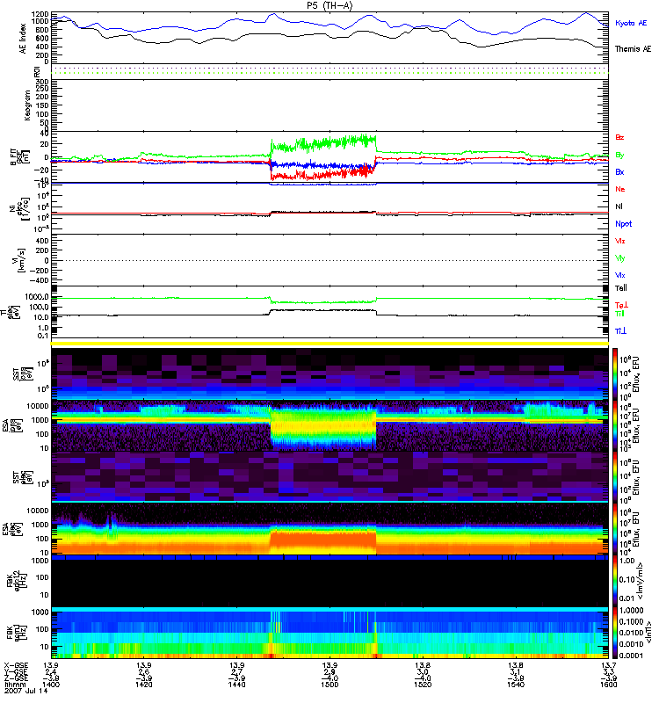Click the X-GSE value '13.7'
The width and height of the screenshot is (659, 703).
click(609, 665)
